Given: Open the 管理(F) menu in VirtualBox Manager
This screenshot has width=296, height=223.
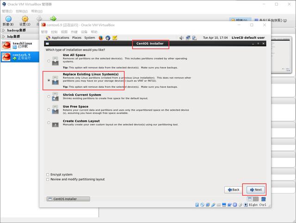Looking at the screenshot, I should 7,11.
